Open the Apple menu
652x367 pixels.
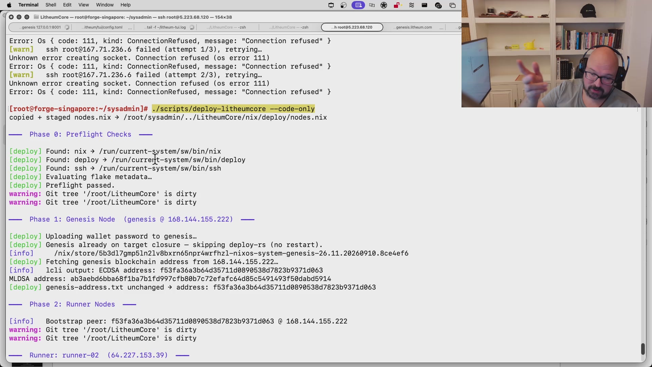click(9, 5)
